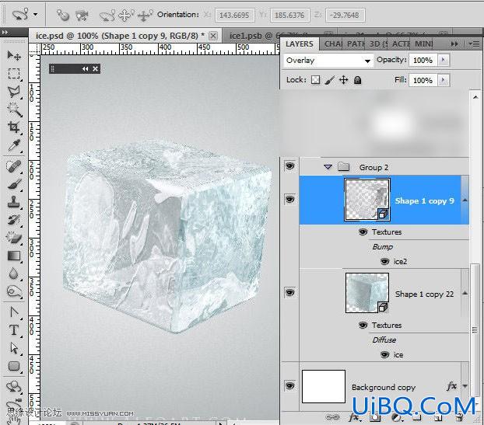Select the Polygonal Lasso tool
484x425 pixels.
click(14, 92)
